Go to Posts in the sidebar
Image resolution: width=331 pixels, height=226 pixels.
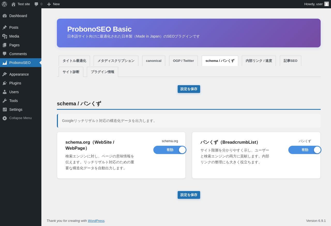click(21, 27)
